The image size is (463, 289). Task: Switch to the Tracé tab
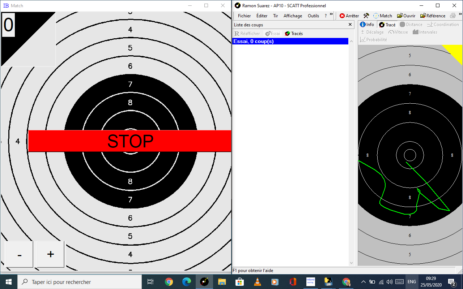pos(387,25)
